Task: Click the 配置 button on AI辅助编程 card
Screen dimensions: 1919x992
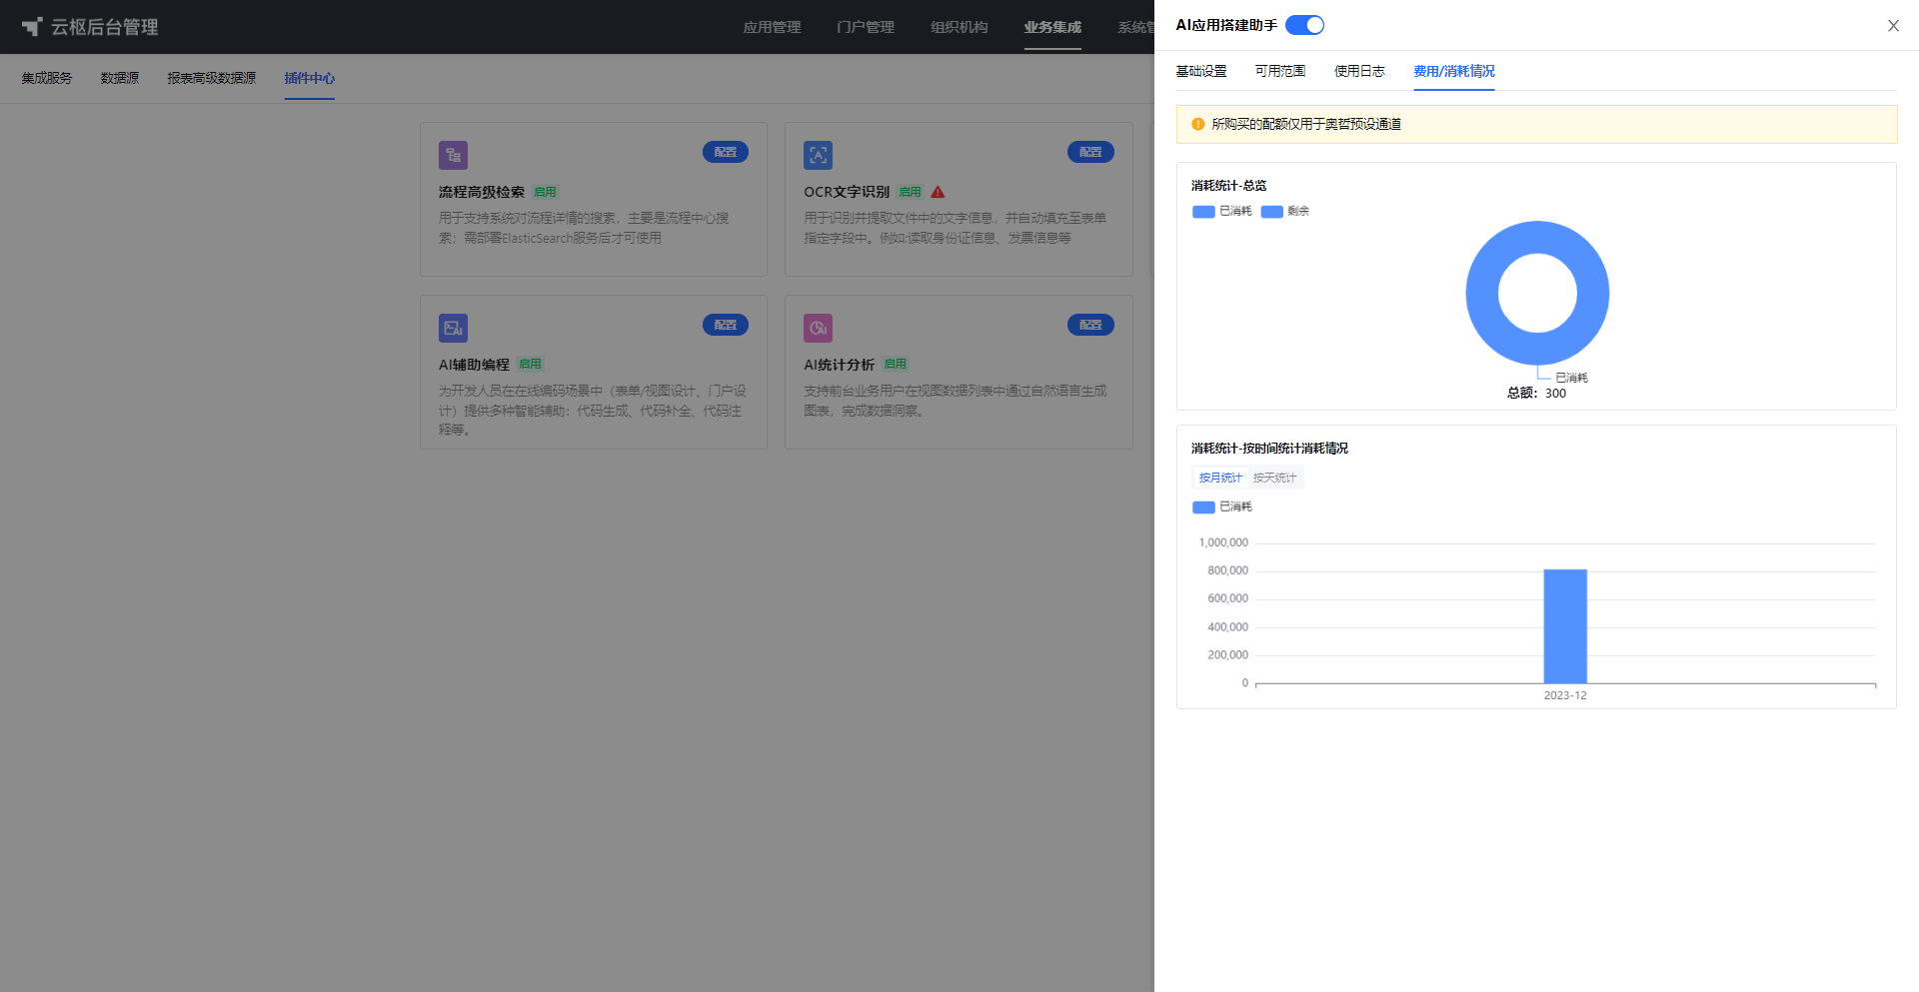Action: [x=726, y=325]
